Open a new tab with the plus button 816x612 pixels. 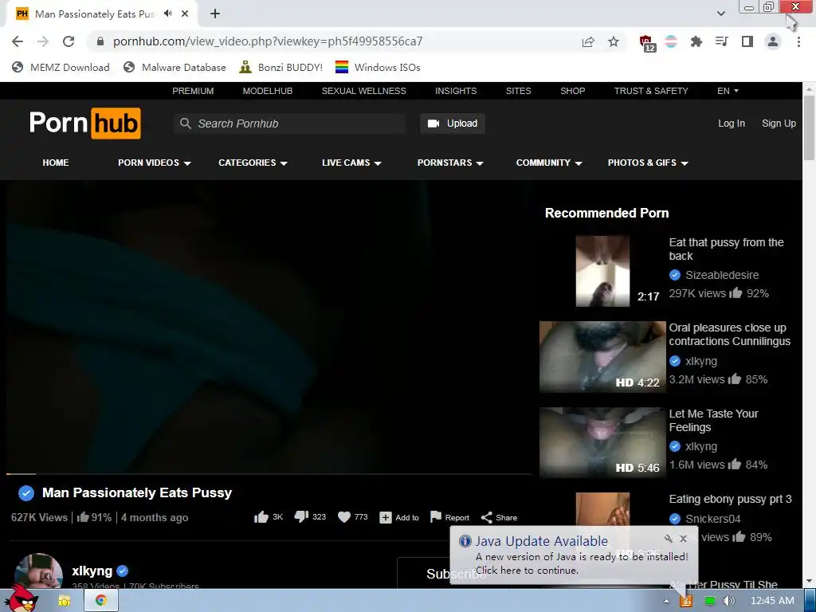coord(215,14)
